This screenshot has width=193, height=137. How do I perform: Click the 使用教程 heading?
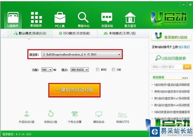tap(159, 78)
